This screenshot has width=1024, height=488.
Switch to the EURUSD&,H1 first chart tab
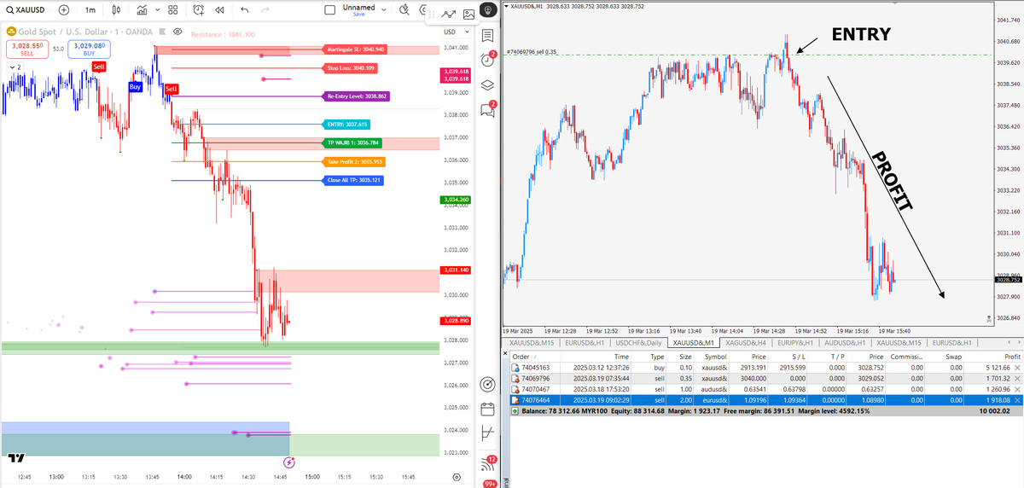pos(584,343)
